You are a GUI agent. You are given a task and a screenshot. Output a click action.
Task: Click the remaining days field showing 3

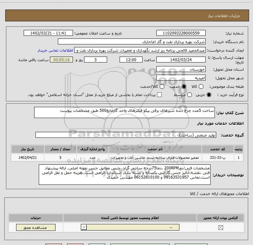click(96, 60)
